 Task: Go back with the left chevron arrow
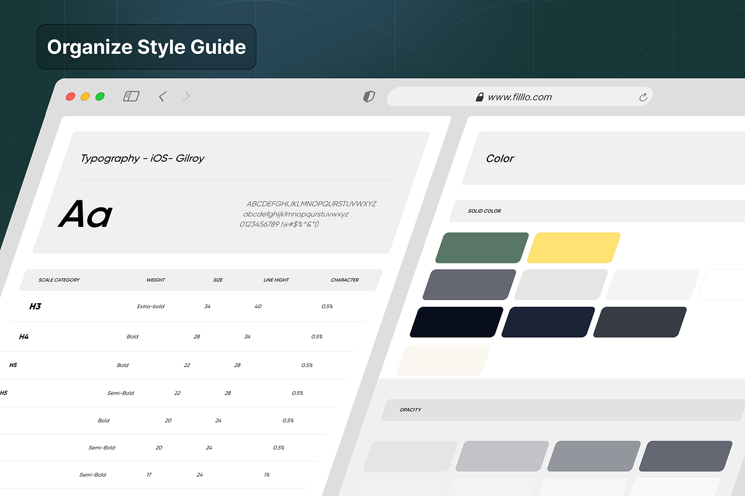(x=162, y=96)
